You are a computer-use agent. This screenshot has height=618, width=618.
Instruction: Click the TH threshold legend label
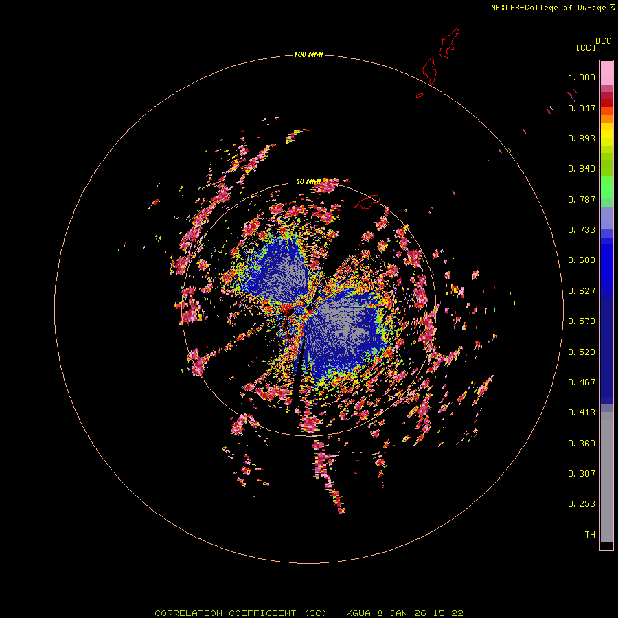pyautogui.click(x=590, y=535)
